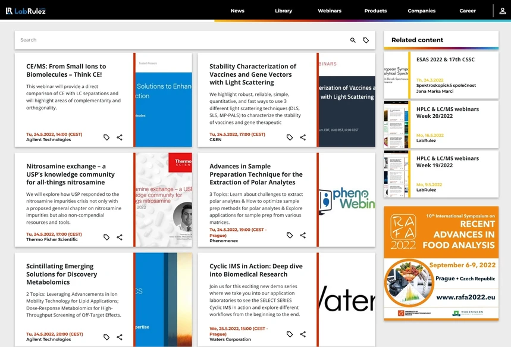Image resolution: width=511 pixels, height=347 pixels.
Task: Click tag icon on CE/MS webinar card
Action: (x=106, y=137)
